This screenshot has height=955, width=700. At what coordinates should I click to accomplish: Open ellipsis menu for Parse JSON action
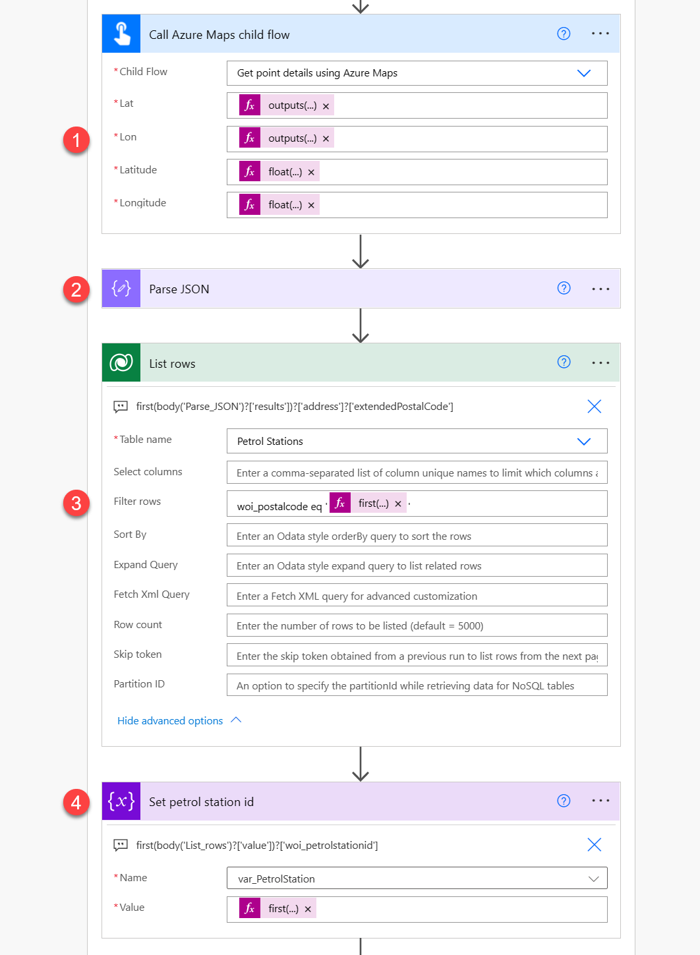point(600,289)
